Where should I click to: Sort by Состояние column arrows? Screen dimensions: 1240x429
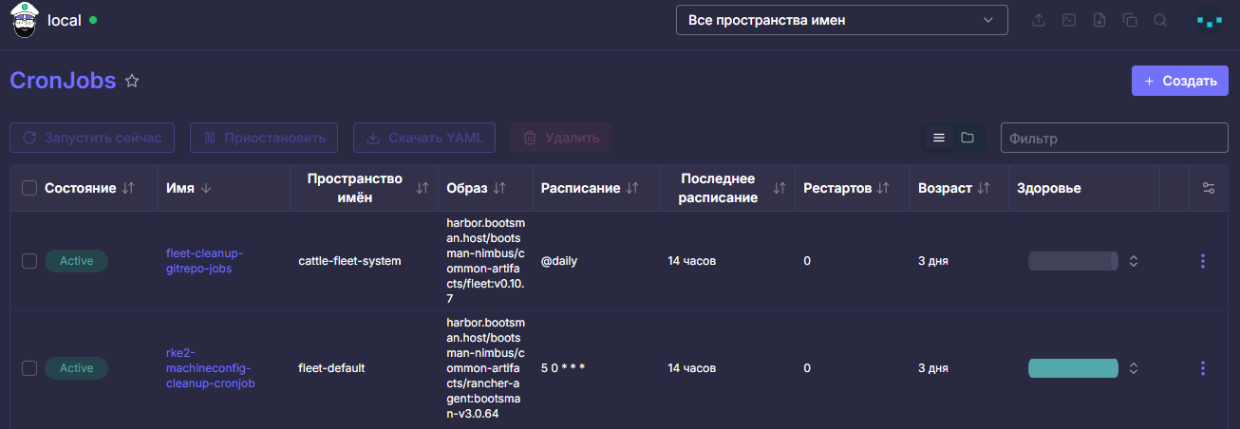(129, 189)
